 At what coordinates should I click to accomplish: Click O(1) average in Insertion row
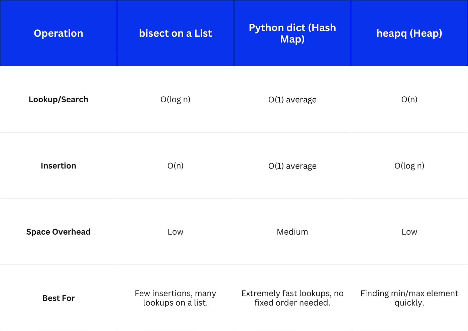[292, 165]
